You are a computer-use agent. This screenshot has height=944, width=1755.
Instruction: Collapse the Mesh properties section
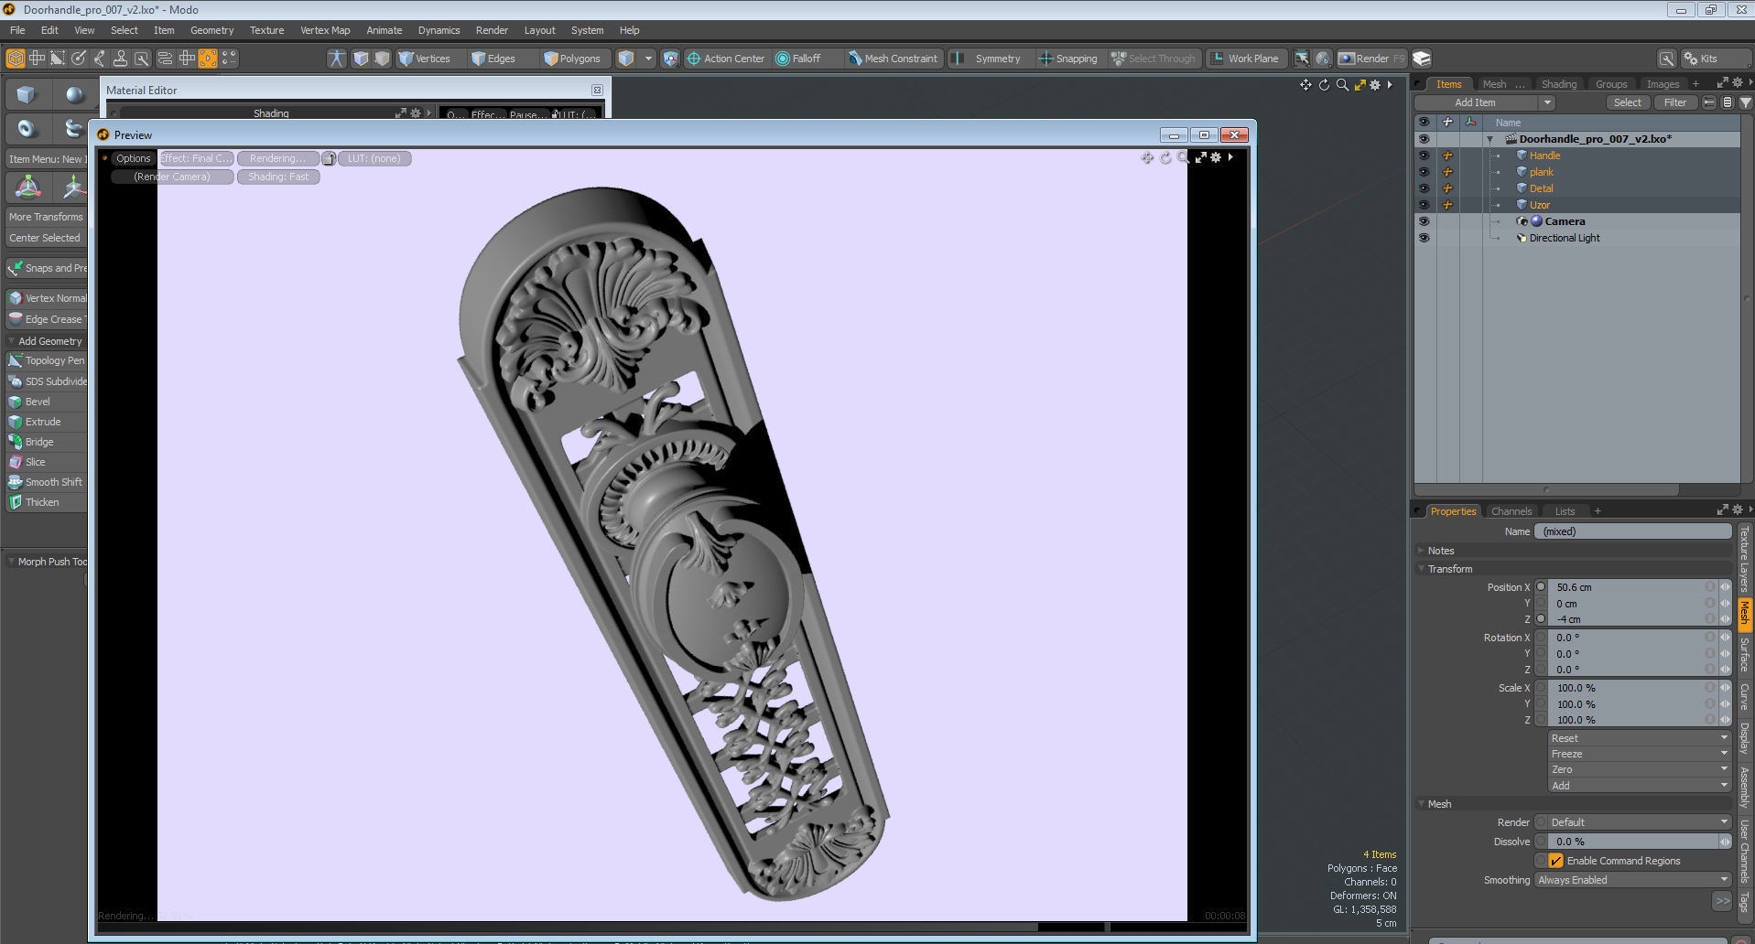coord(1421,804)
